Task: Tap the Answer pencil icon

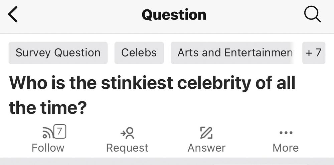Action: coord(206,133)
